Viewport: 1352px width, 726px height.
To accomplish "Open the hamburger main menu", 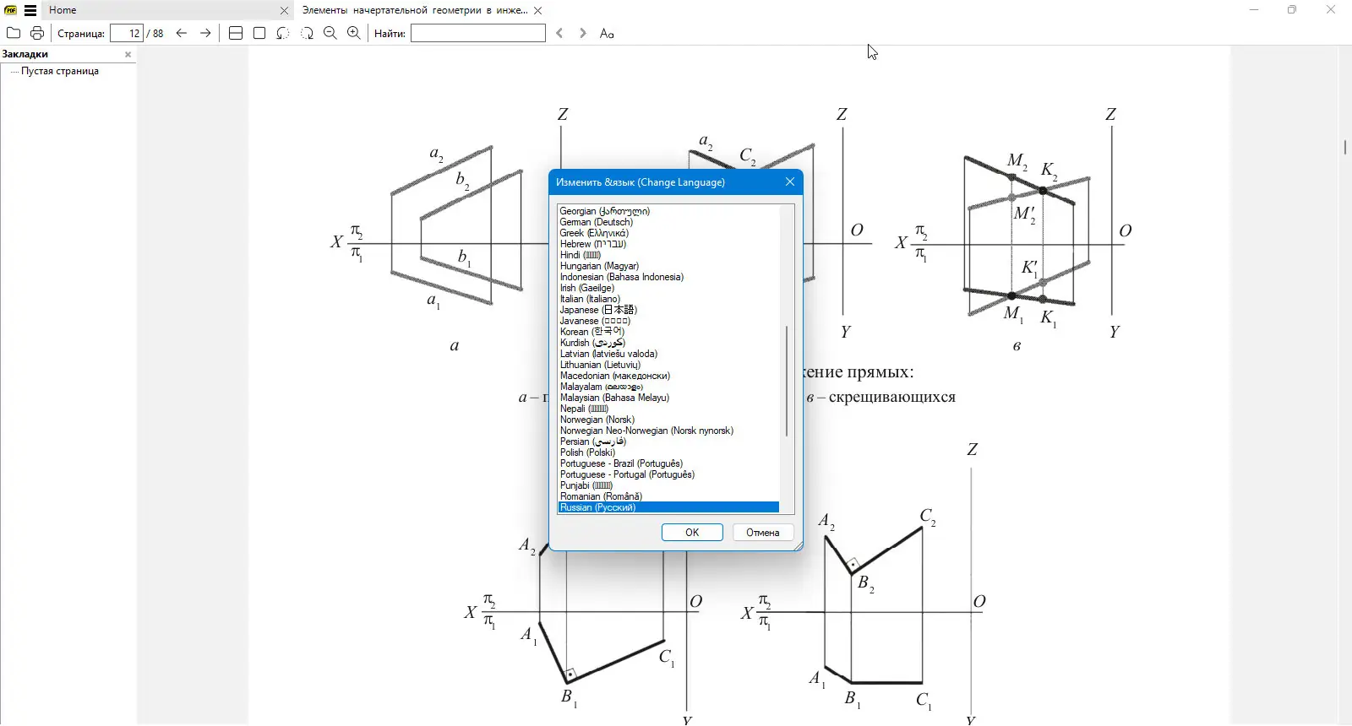I will [x=30, y=10].
